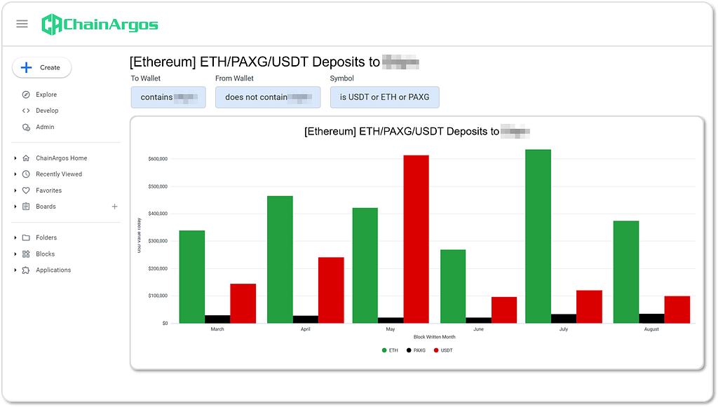Open Blocks
Viewport: 718px width, 407px height.
pyautogui.click(x=45, y=254)
